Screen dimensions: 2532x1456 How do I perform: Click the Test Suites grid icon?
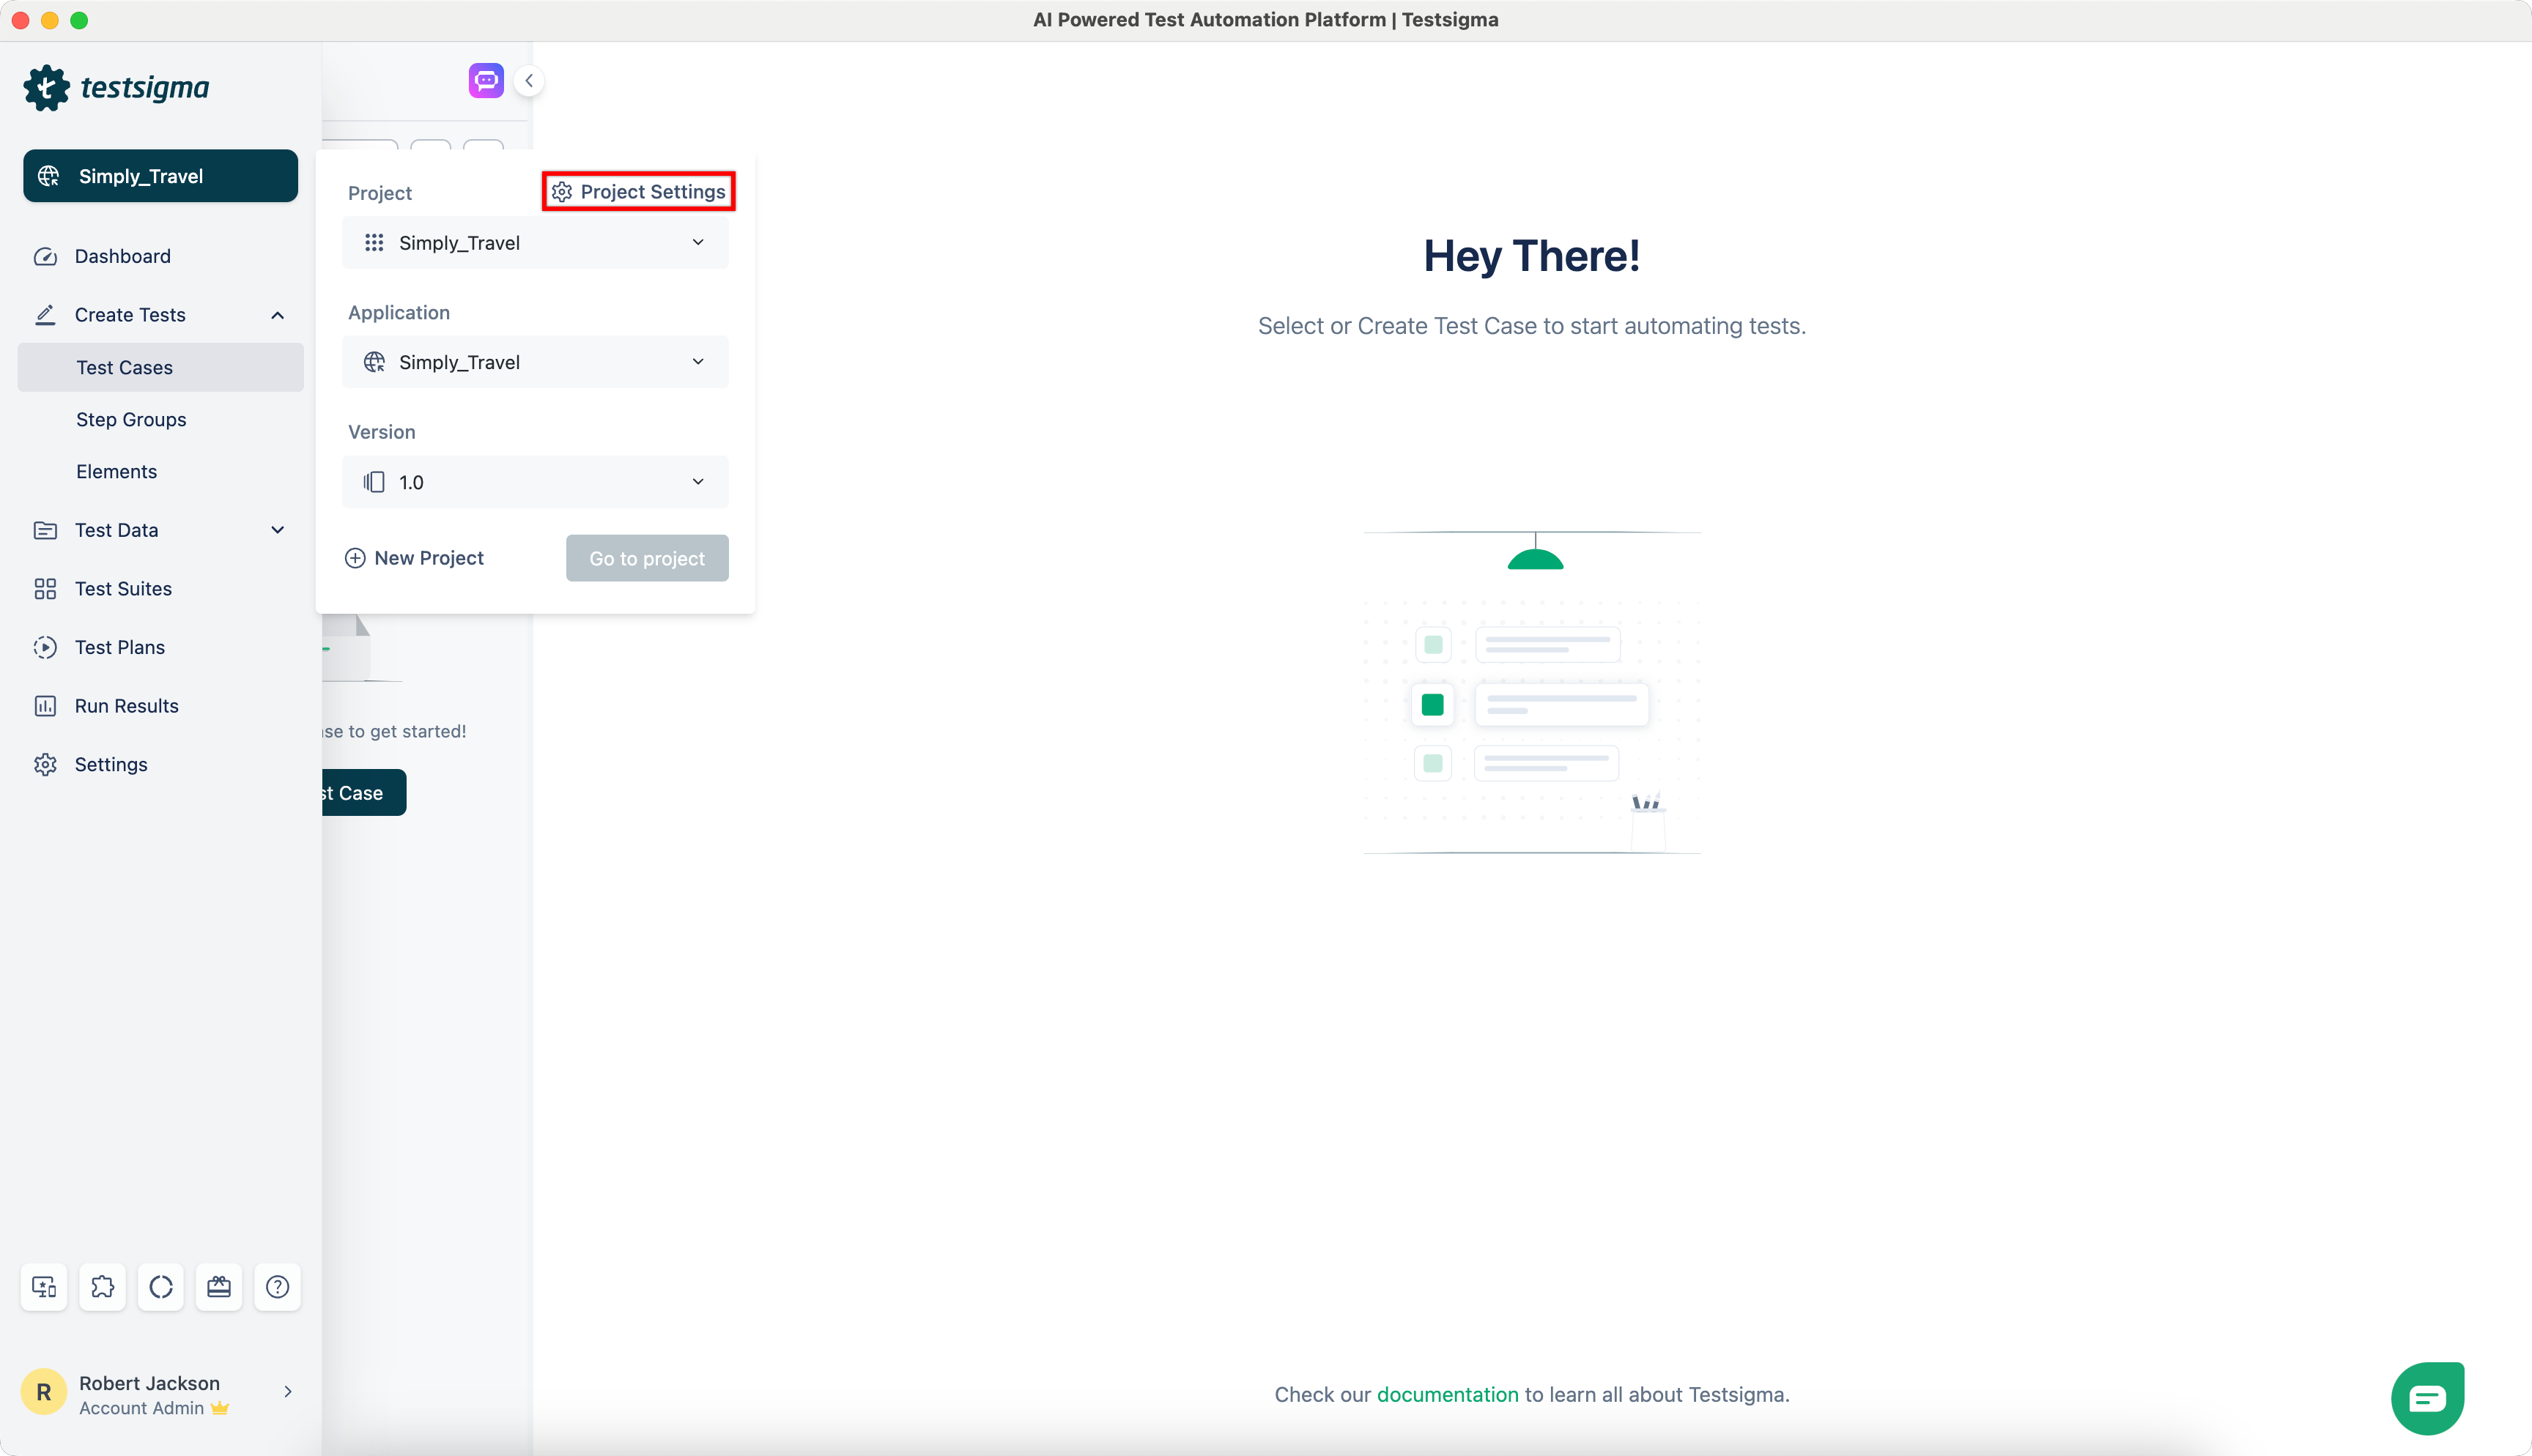(45, 589)
